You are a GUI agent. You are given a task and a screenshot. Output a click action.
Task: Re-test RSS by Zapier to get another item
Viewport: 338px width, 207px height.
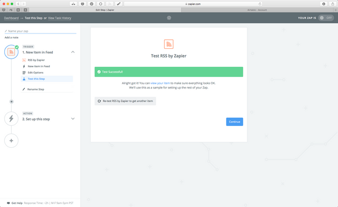pos(125,101)
